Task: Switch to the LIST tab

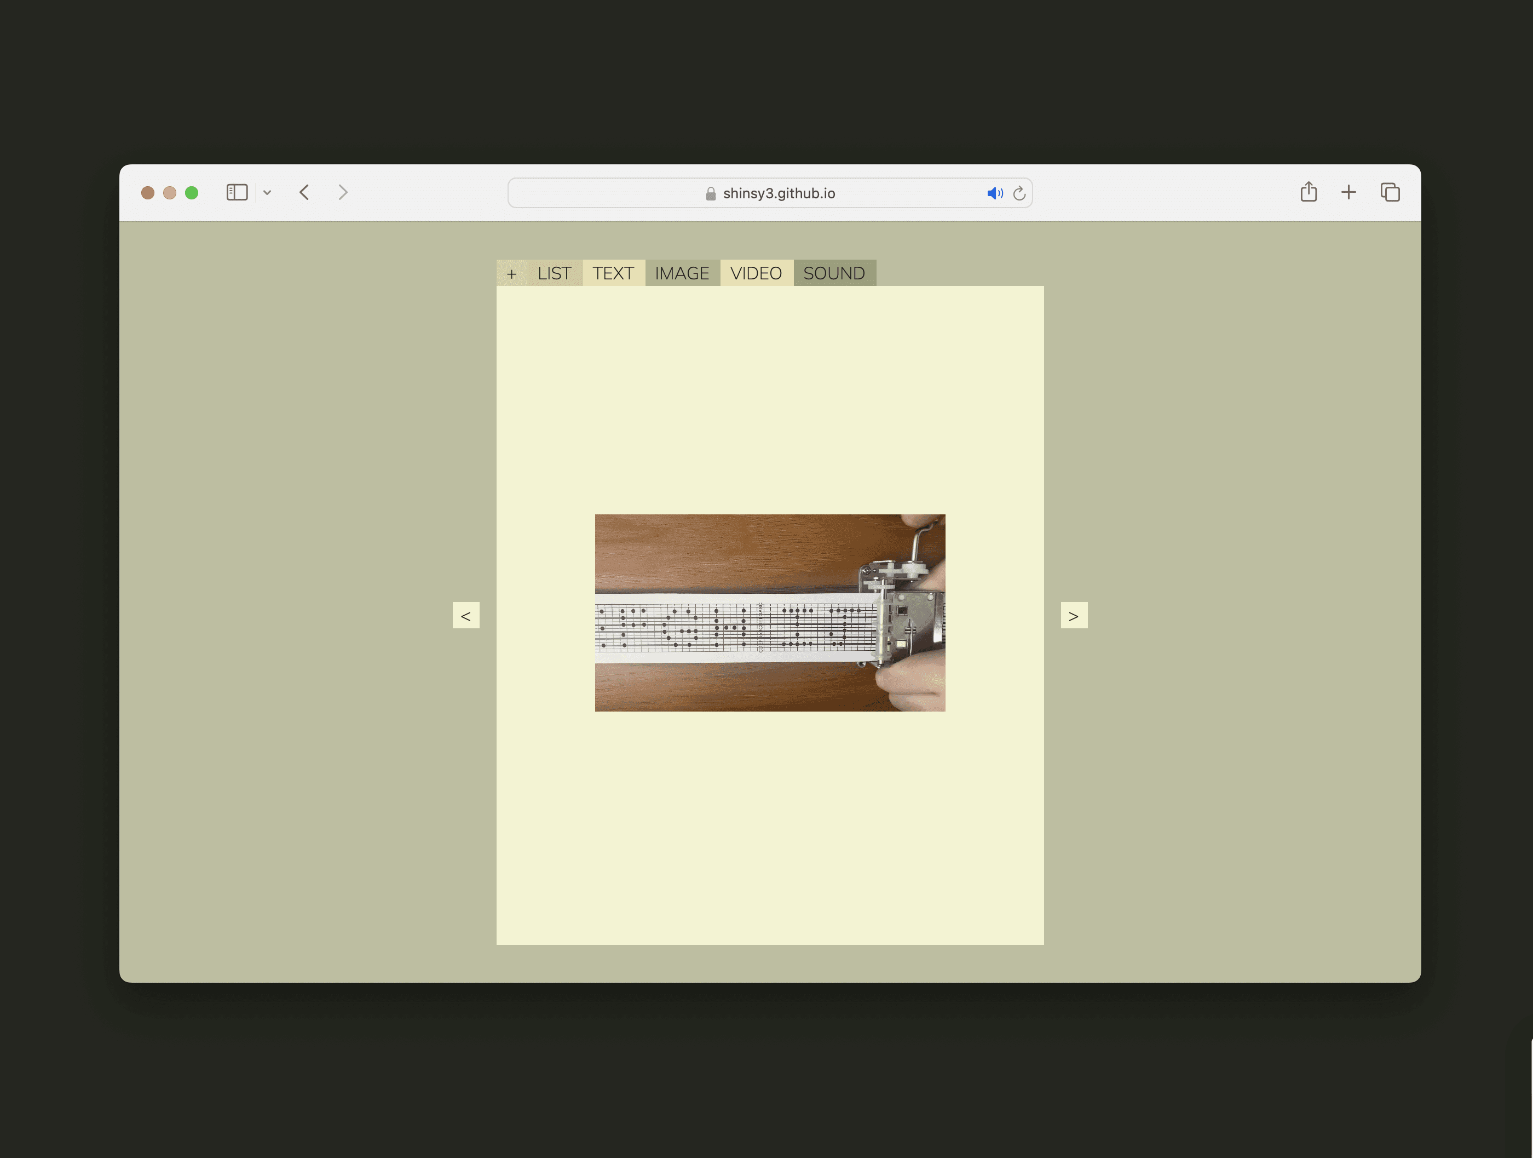Action: (555, 273)
